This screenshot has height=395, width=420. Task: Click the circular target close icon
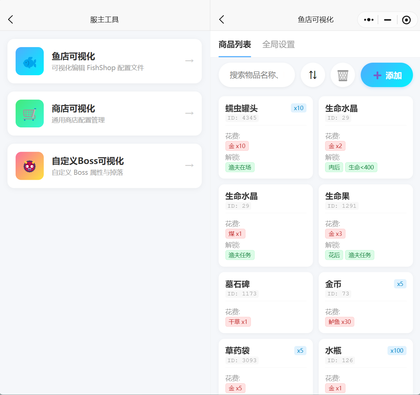tap(406, 20)
